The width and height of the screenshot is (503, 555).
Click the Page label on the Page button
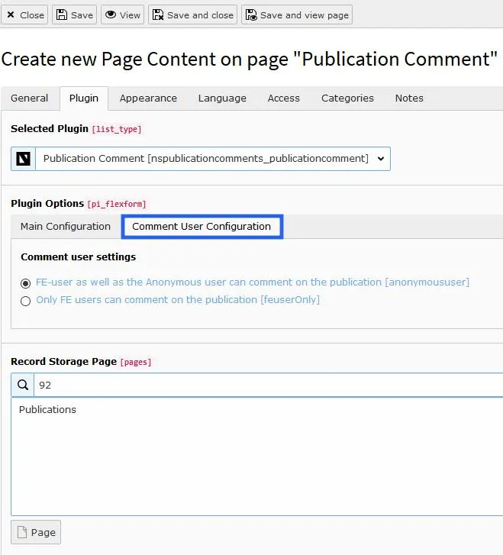[44, 532]
